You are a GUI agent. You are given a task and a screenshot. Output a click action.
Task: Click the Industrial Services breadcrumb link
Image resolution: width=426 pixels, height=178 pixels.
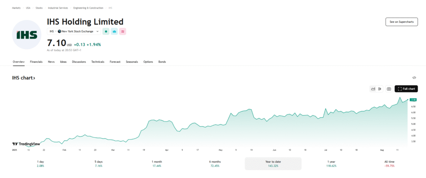pos(58,8)
